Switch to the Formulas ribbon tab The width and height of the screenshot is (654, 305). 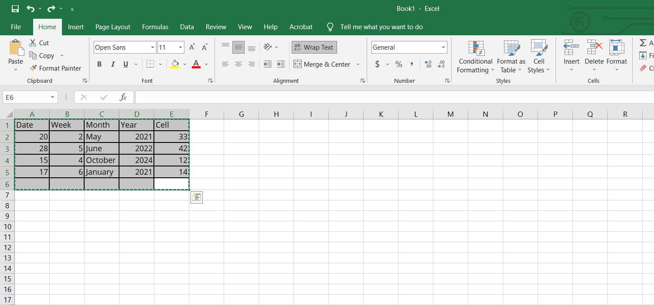pos(155,27)
